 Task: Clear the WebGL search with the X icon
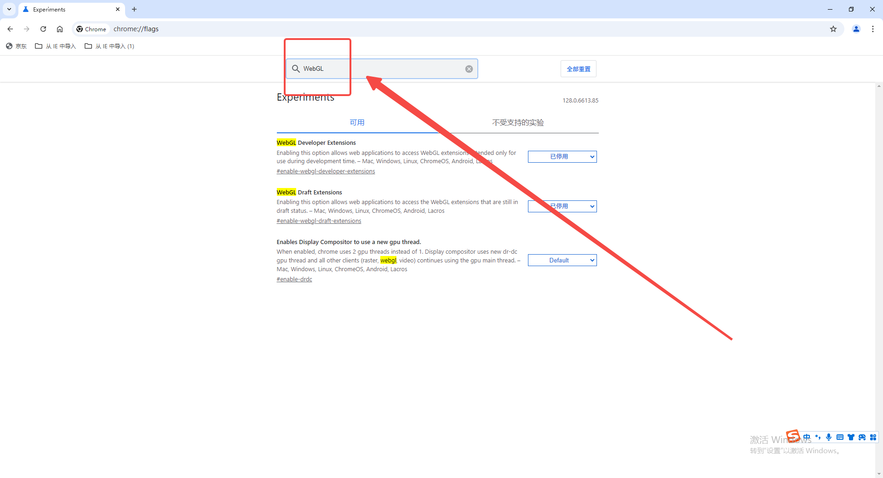(x=469, y=69)
